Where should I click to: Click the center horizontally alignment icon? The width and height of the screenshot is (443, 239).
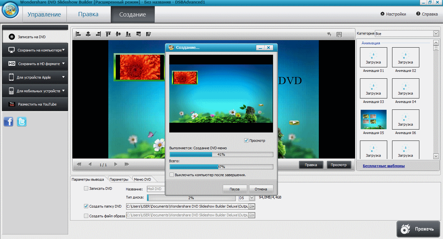(x=88, y=34)
